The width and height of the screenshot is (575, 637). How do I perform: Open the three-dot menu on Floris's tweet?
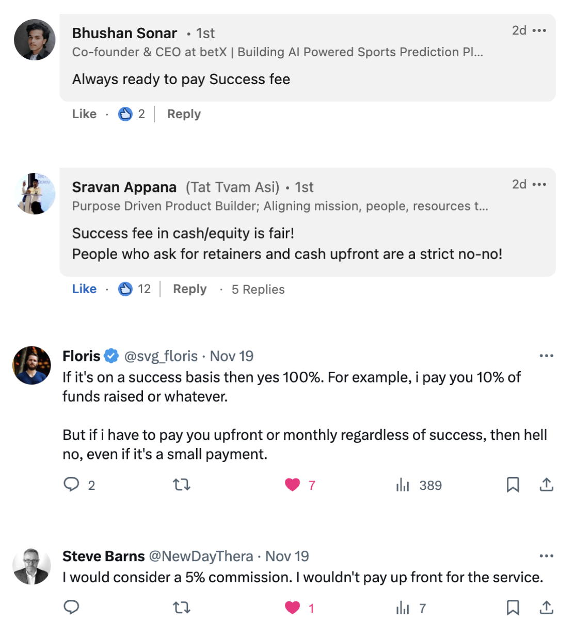pyautogui.click(x=546, y=356)
